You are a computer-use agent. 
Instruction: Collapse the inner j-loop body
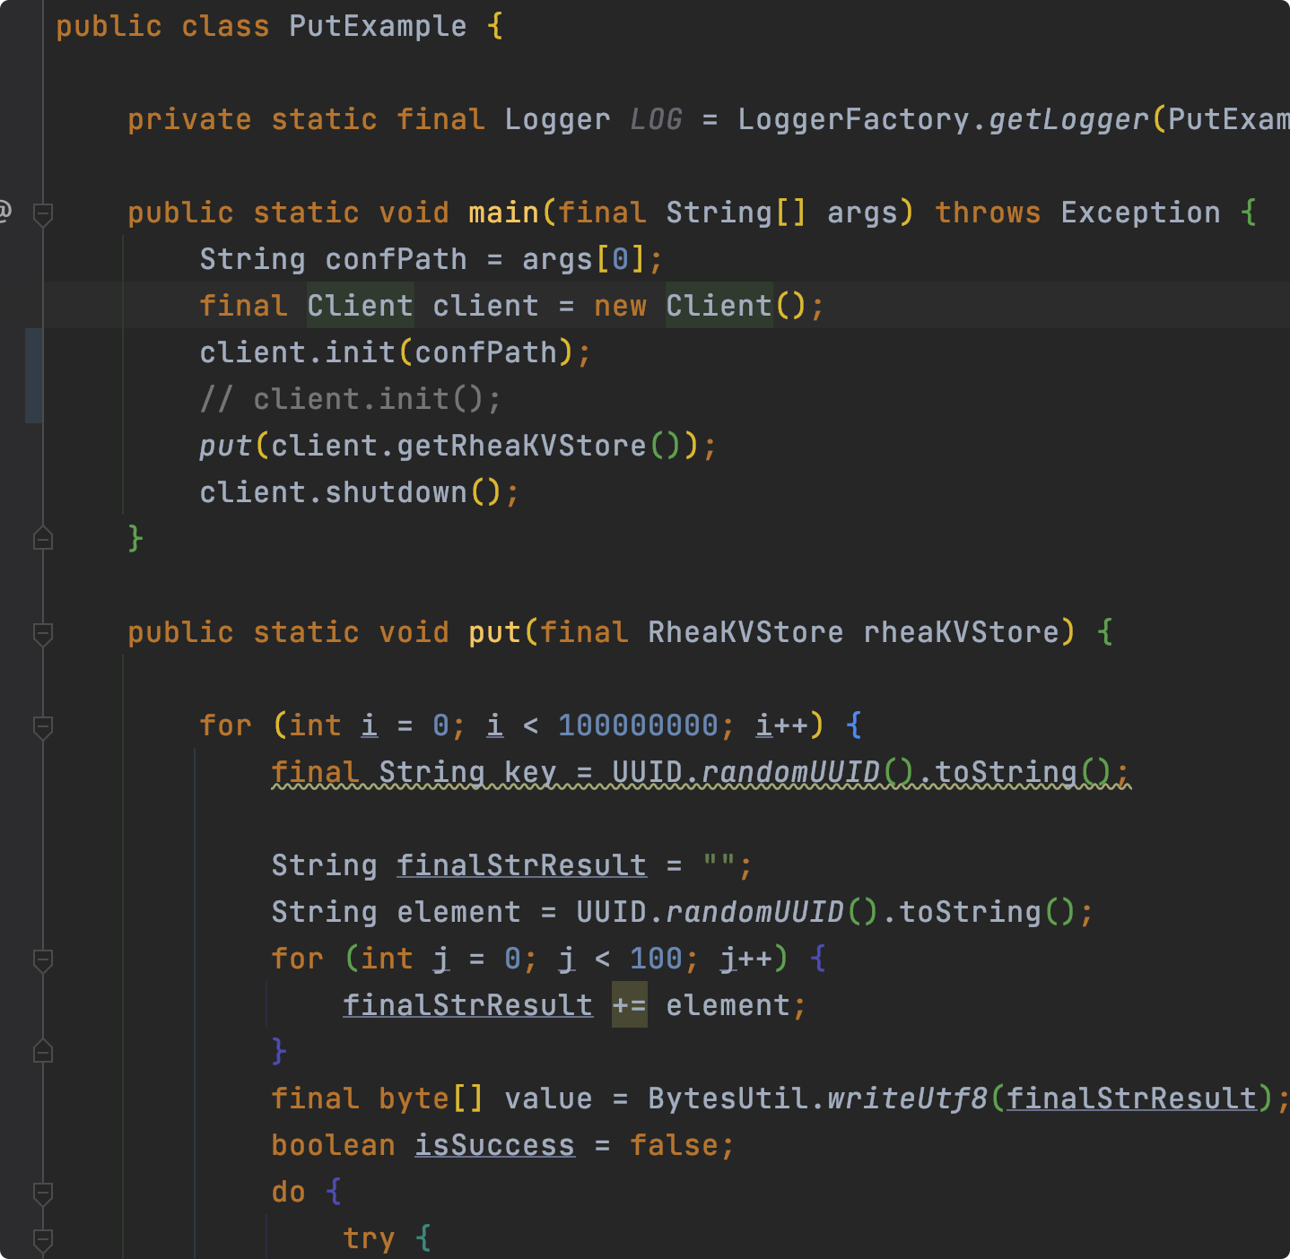click(x=41, y=1051)
